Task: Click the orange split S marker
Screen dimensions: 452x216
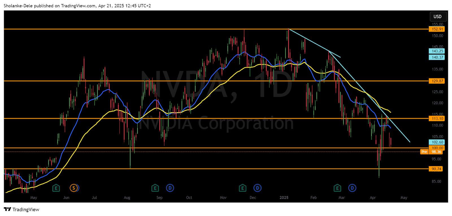Action: [x=74, y=188]
